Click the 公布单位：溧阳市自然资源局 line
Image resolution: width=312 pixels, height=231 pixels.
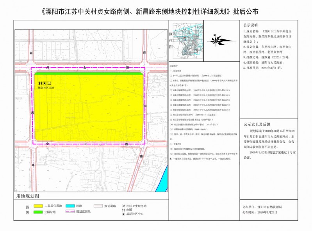pos(262,207)
